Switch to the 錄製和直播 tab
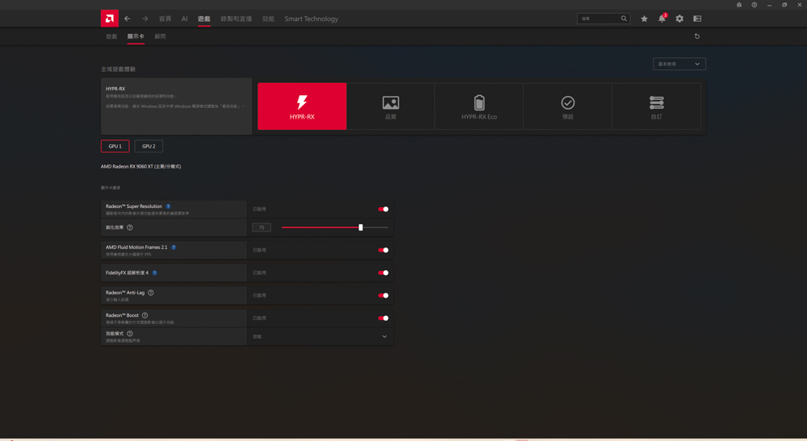This screenshot has height=441, width=807. [x=236, y=19]
